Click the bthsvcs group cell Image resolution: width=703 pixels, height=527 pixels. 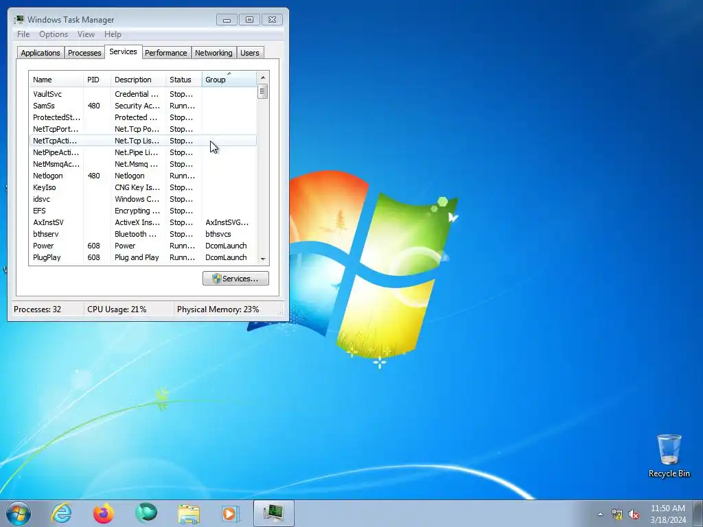218,234
